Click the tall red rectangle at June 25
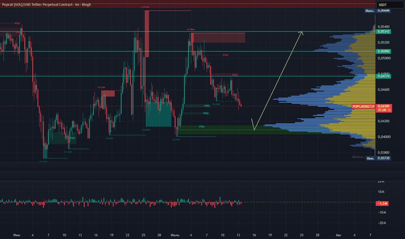The height and width of the screenshot is (239, 405). pyautogui.click(x=147, y=33)
